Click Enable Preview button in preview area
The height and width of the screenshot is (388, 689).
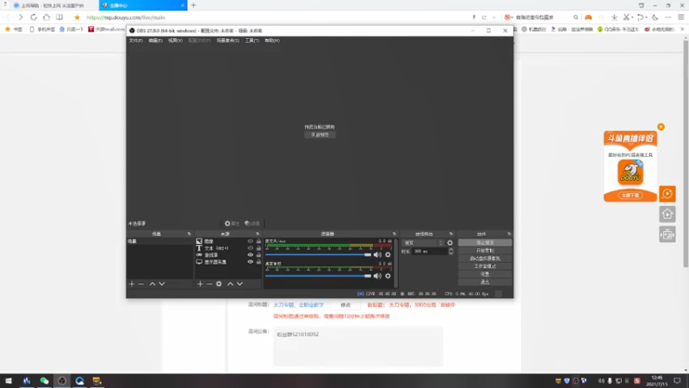320,135
